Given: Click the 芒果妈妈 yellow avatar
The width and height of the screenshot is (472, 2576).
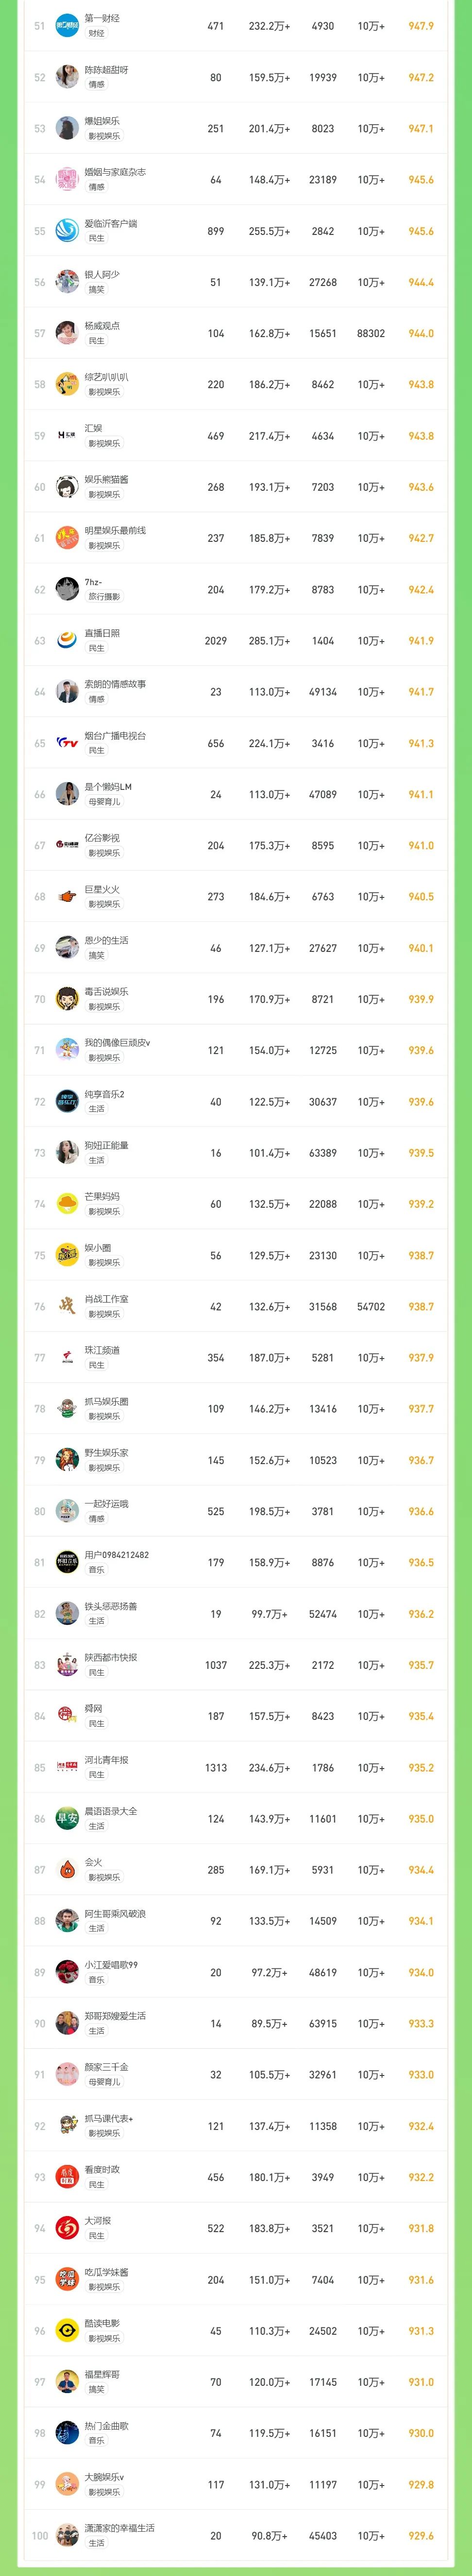Looking at the screenshot, I should (x=67, y=1204).
